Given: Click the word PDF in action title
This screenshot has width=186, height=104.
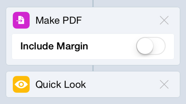Looking at the screenshot, I should 72,21.
